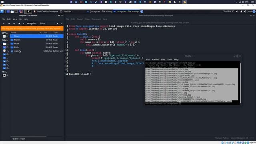This screenshot has width=256, height=144.
Task: Go forward in File Manager
Action: pyautogui.click(x=9, y=24)
